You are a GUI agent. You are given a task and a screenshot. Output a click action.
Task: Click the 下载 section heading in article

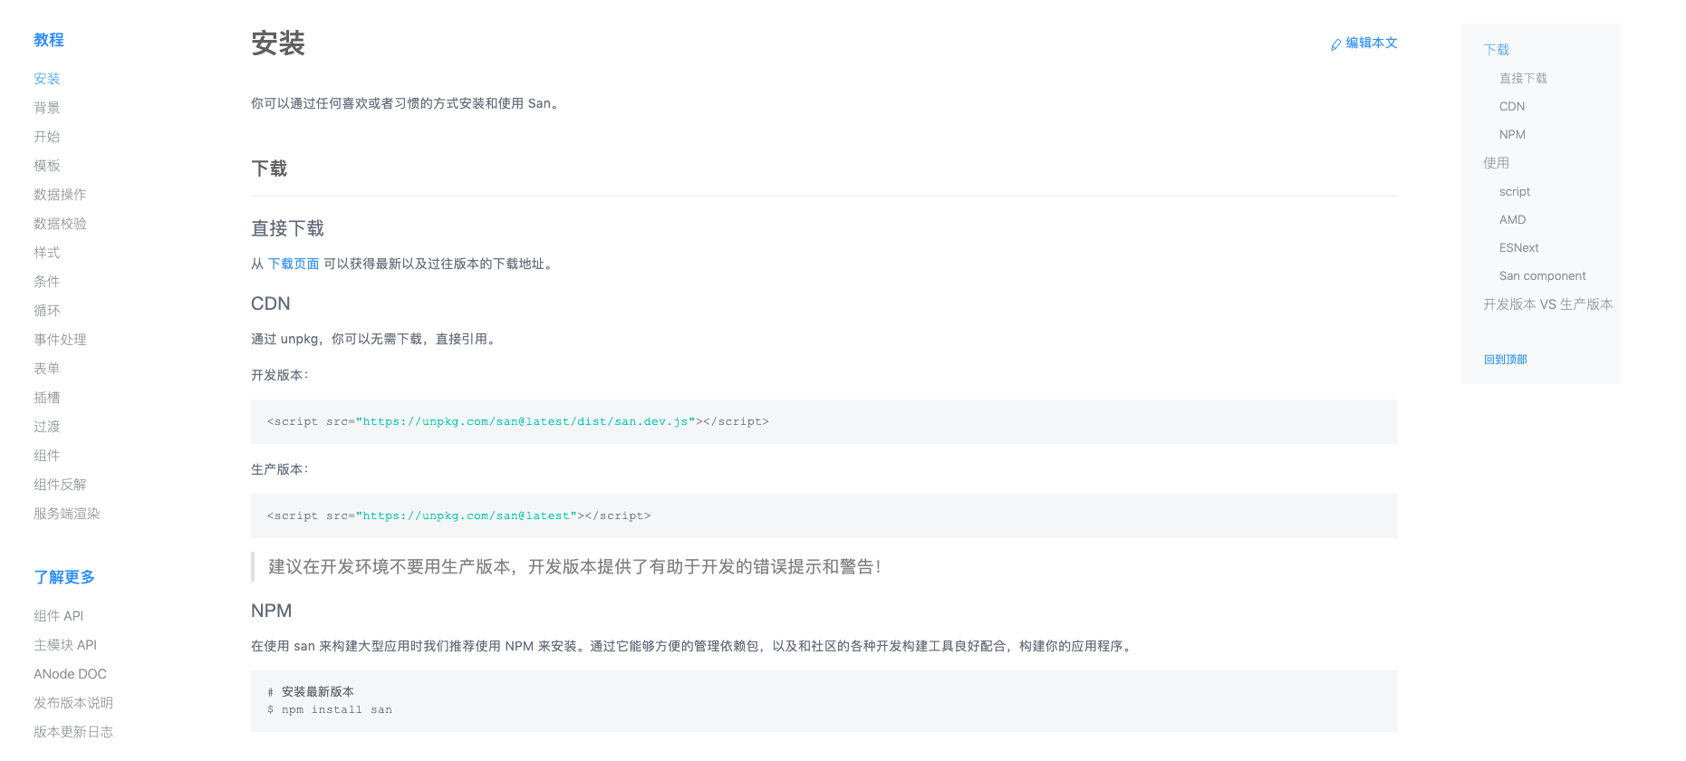(x=269, y=169)
